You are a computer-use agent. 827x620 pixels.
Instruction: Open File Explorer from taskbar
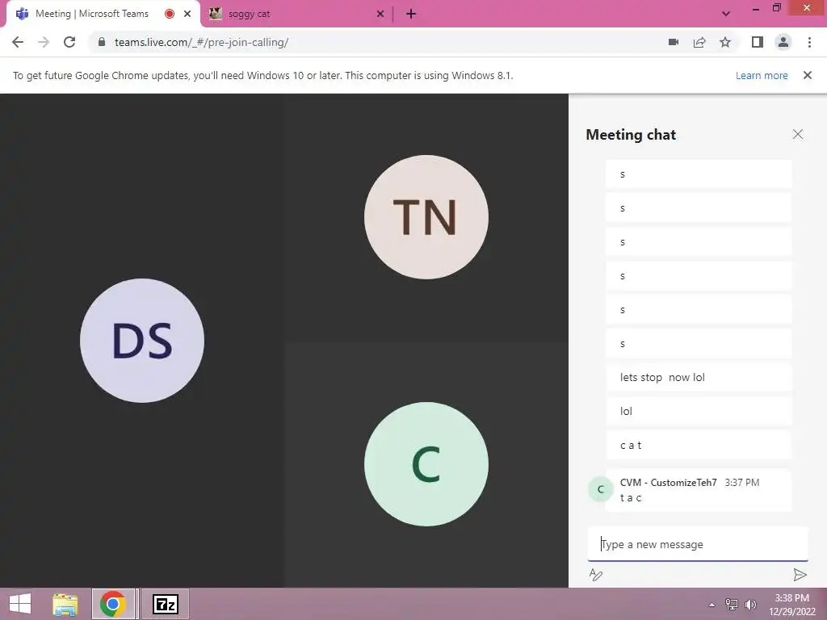coord(65,604)
